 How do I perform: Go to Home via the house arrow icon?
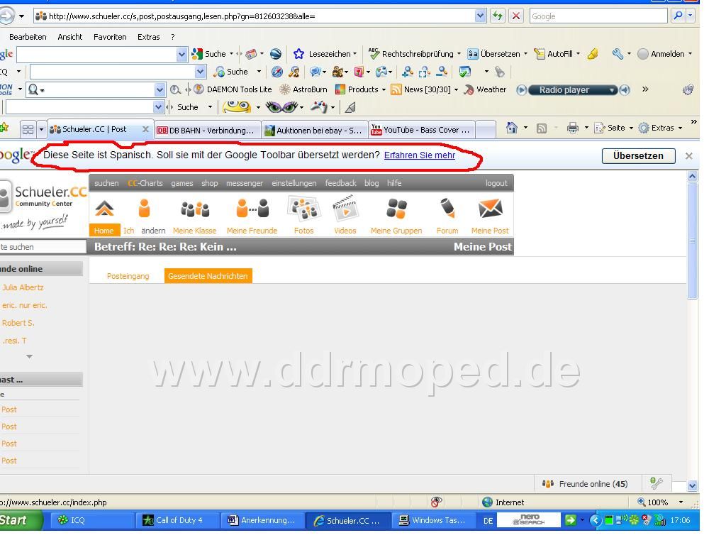(x=104, y=209)
